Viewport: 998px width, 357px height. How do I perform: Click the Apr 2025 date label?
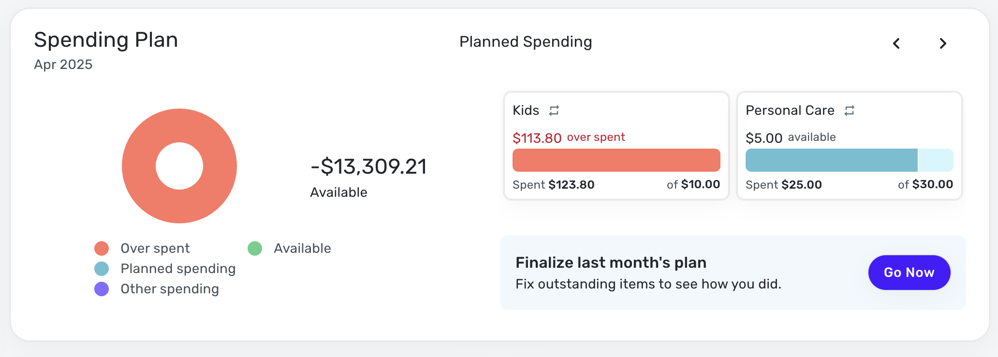63,65
